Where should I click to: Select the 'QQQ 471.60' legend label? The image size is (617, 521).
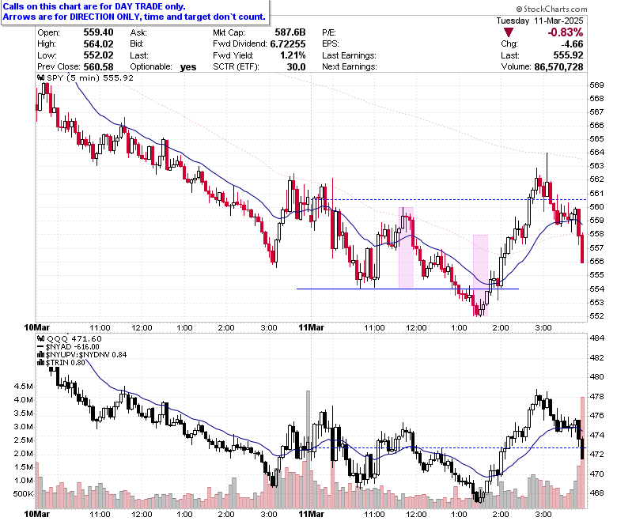click(x=74, y=338)
